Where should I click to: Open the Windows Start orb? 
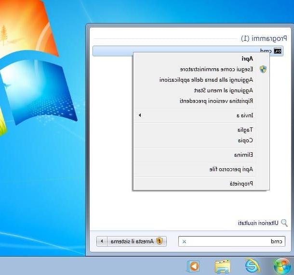[x=282, y=266]
